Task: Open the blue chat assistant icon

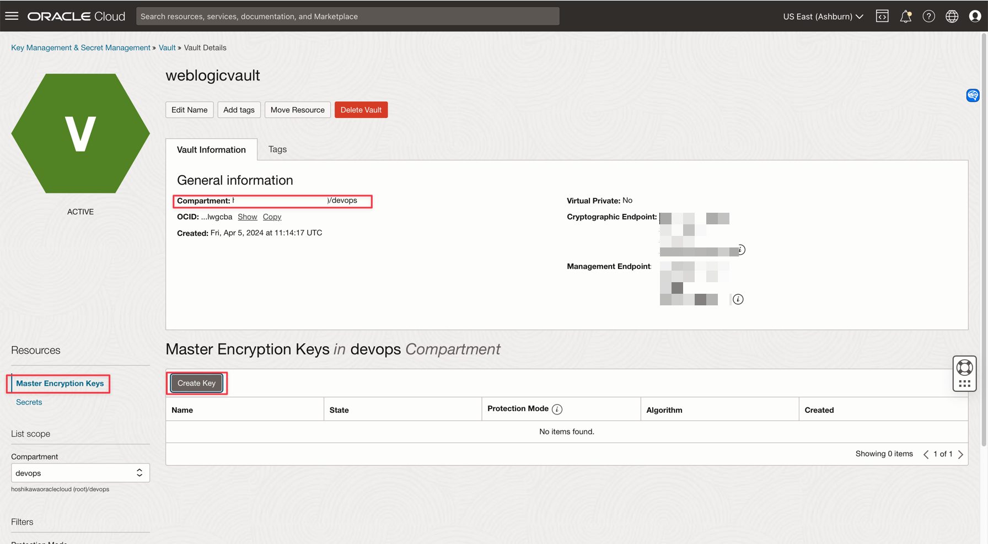Action: (973, 95)
